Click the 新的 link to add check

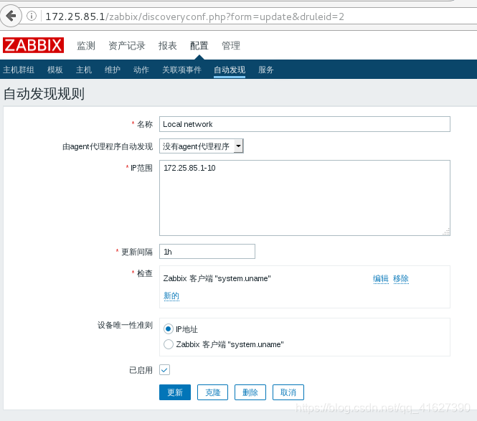pyautogui.click(x=171, y=295)
